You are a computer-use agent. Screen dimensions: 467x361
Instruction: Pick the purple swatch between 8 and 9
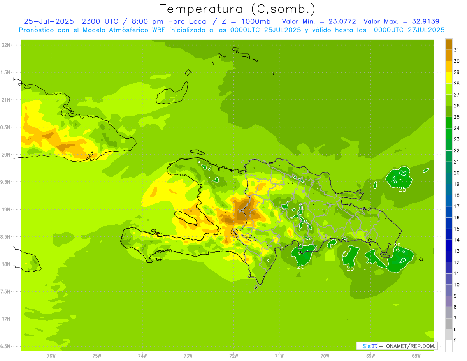pyautogui.click(x=449, y=301)
